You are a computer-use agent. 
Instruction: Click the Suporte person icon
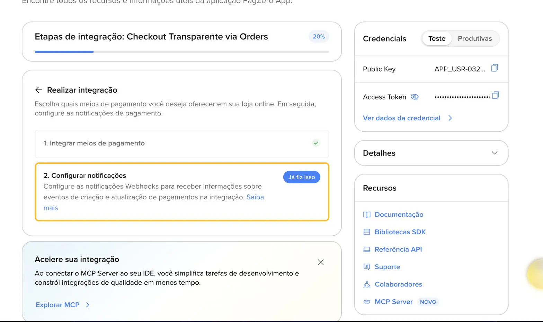coord(367,267)
